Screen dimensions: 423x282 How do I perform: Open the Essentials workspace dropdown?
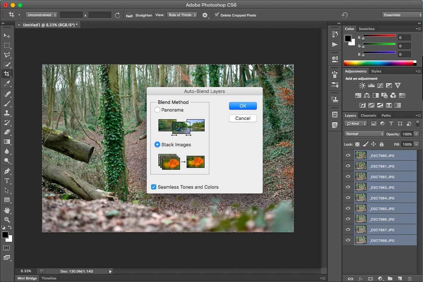click(402, 15)
